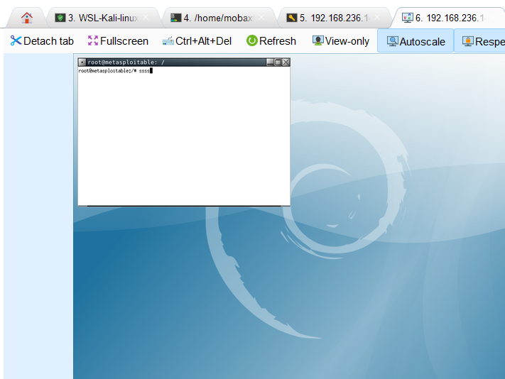Toggle View-only mode

341,41
